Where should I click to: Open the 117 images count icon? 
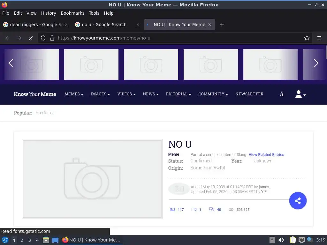(x=172, y=210)
